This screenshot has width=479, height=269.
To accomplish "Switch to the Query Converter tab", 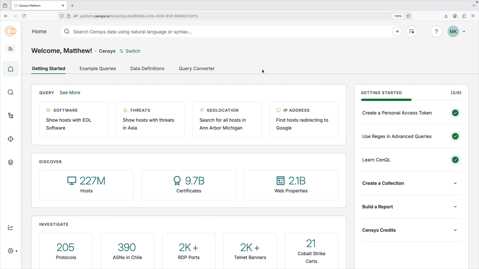I will pyautogui.click(x=196, y=68).
